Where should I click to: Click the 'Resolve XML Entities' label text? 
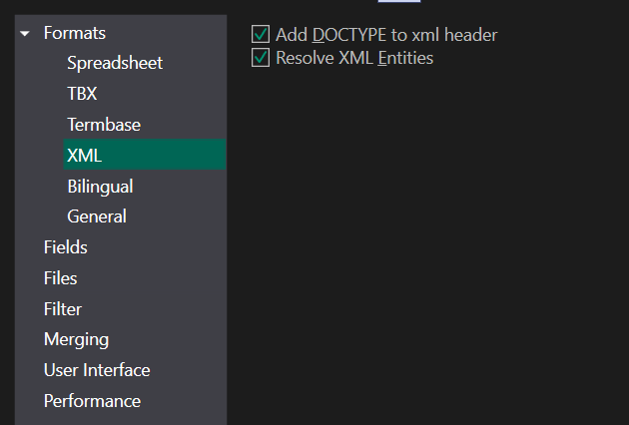[x=354, y=58]
